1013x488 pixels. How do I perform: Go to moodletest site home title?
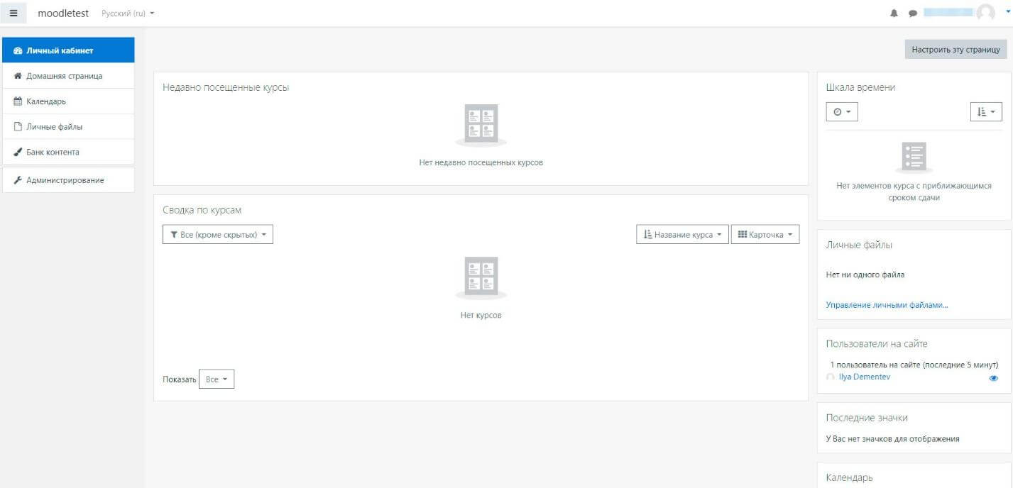click(x=63, y=13)
